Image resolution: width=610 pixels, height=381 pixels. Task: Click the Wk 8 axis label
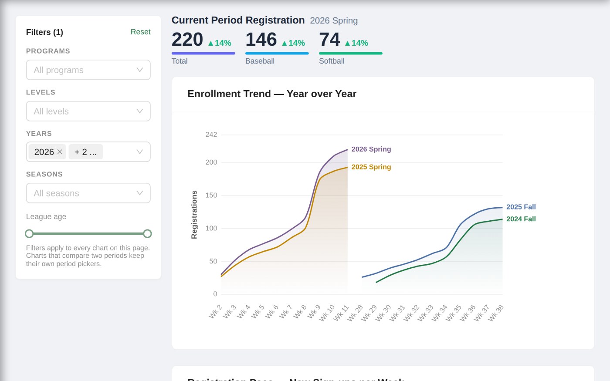tap(300, 311)
